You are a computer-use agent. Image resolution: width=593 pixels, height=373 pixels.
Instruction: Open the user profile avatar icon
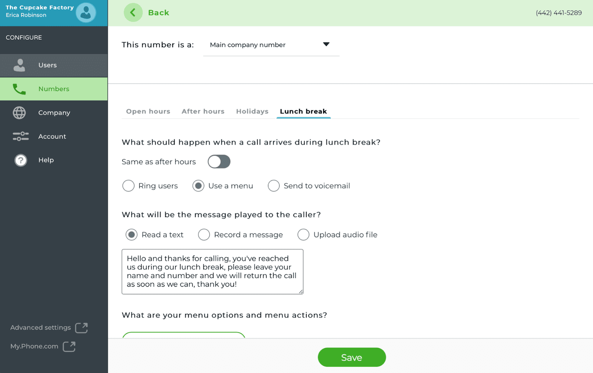(x=86, y=13)
